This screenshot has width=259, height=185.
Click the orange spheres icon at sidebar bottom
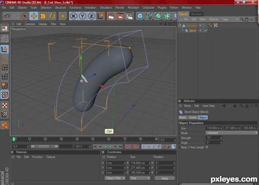4,125
